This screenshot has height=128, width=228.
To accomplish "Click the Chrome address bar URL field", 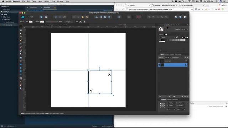I will pos(159,9).
